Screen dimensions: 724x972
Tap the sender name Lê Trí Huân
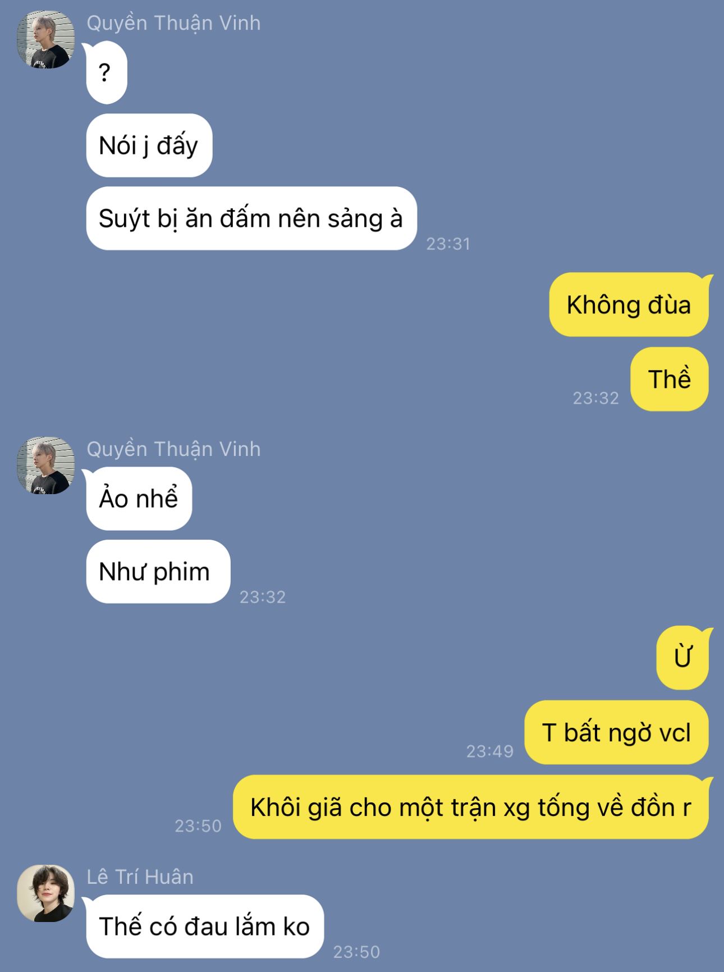tap(140, 877)
